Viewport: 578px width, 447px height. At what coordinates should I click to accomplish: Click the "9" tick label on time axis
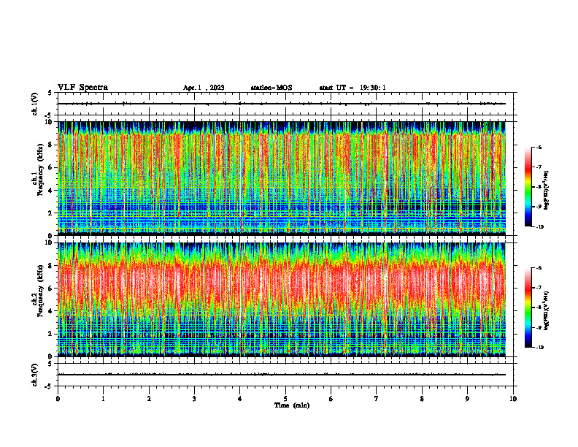click(467, 399)
